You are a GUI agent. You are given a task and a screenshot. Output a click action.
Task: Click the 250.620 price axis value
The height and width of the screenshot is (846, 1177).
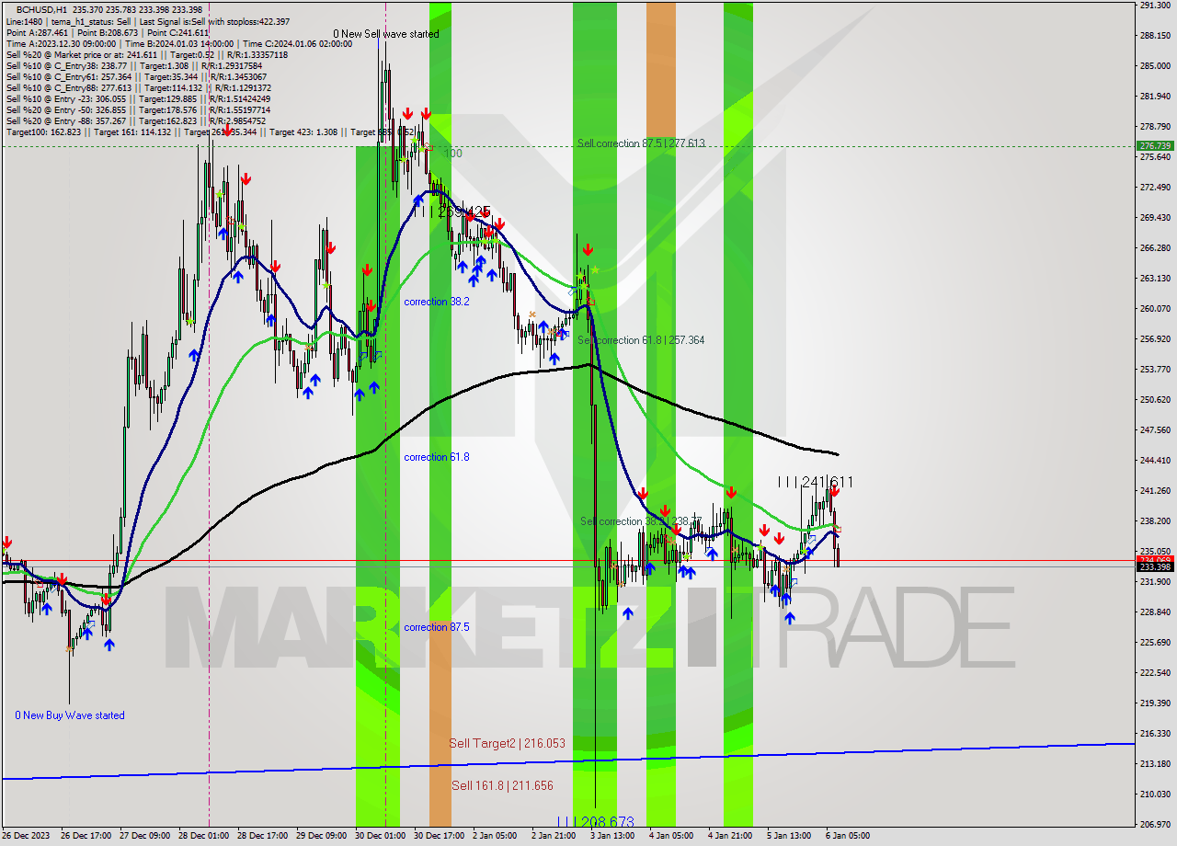[x=1154, y=400]
